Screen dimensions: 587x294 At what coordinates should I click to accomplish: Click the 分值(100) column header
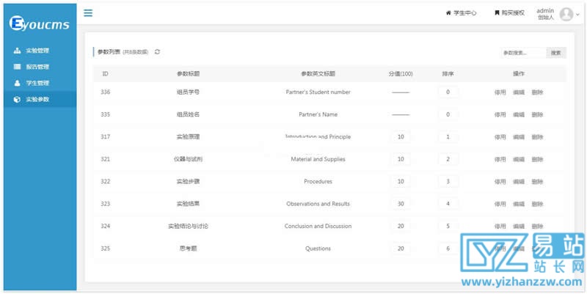[x=401, y=74]
